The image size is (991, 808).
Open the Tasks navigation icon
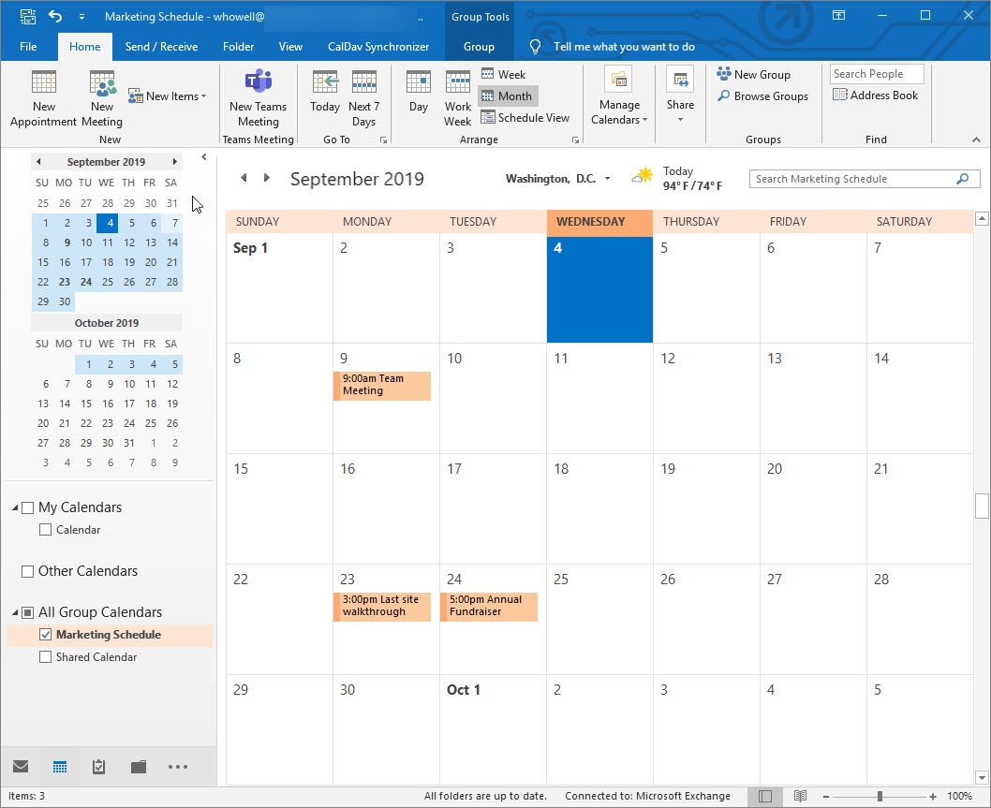click(99, 767)
